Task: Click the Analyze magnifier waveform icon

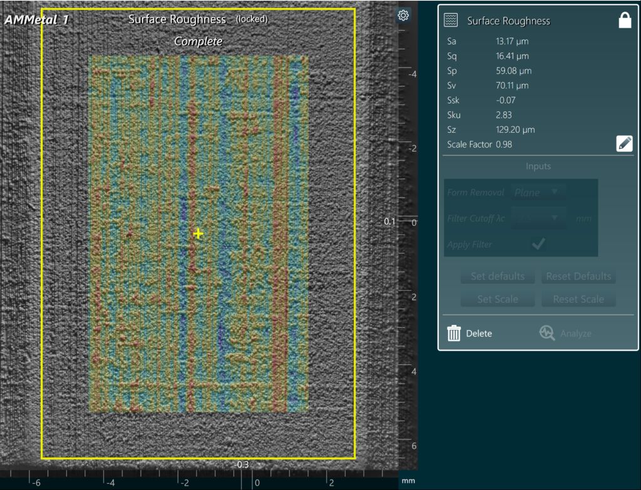Action: point(547,334)
